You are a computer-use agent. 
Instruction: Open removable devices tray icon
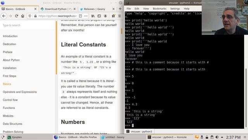click(x=202, y=137)
